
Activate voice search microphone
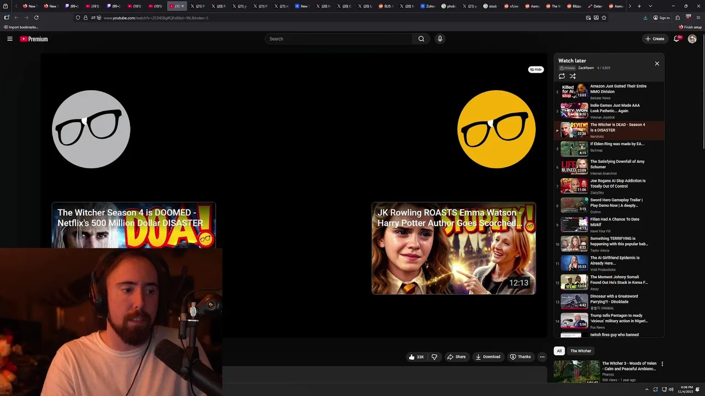pos(440,39)
